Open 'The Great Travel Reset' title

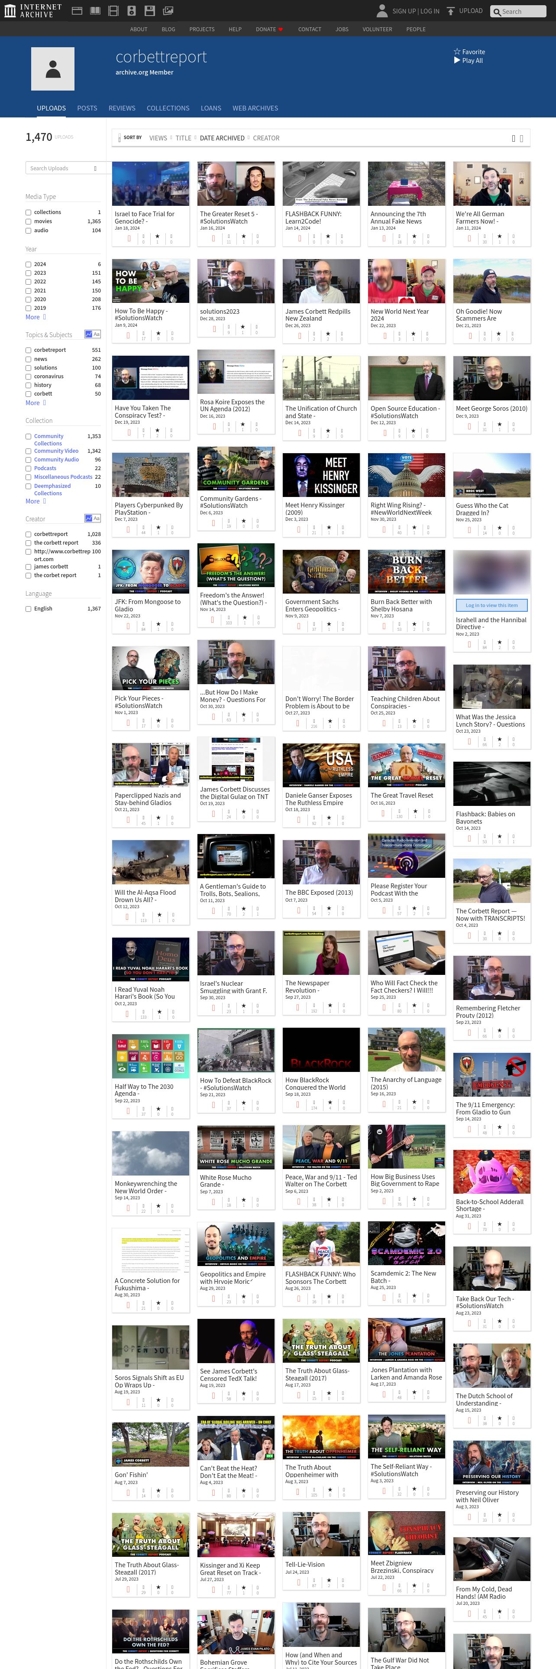tap(402, 796)
